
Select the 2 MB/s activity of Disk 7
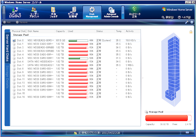[x=130, y=65]
